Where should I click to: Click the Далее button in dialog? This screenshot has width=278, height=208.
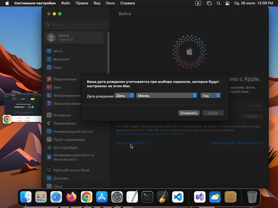point(213,113)
